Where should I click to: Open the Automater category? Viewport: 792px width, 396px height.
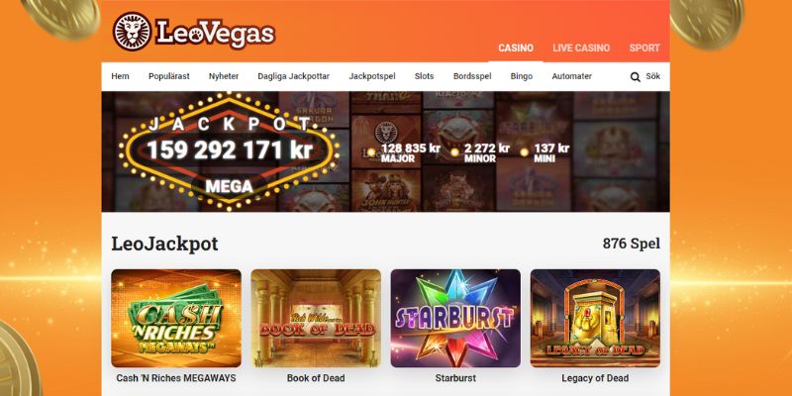click(572, 76)
